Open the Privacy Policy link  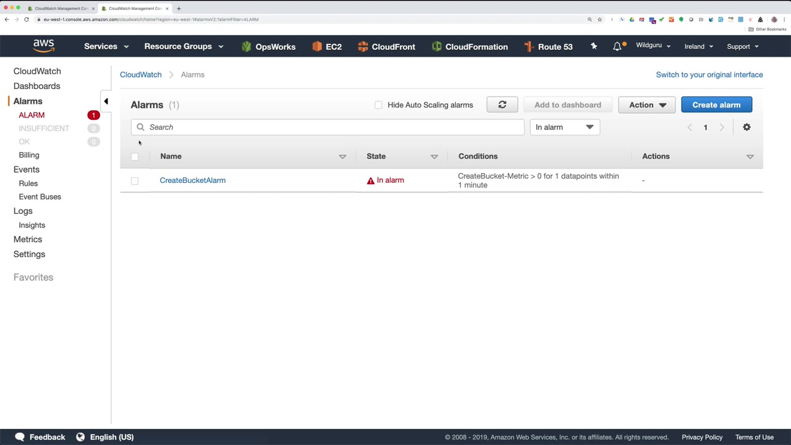click(x=702, y=437)
